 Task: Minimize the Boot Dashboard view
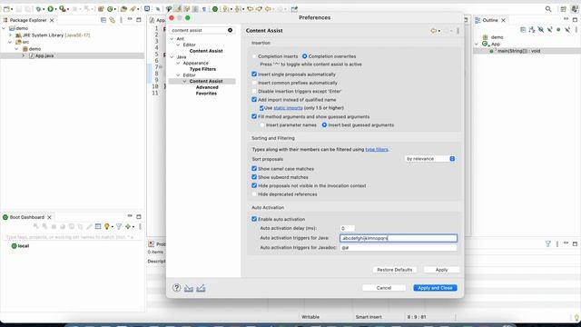tap(130, 216)
